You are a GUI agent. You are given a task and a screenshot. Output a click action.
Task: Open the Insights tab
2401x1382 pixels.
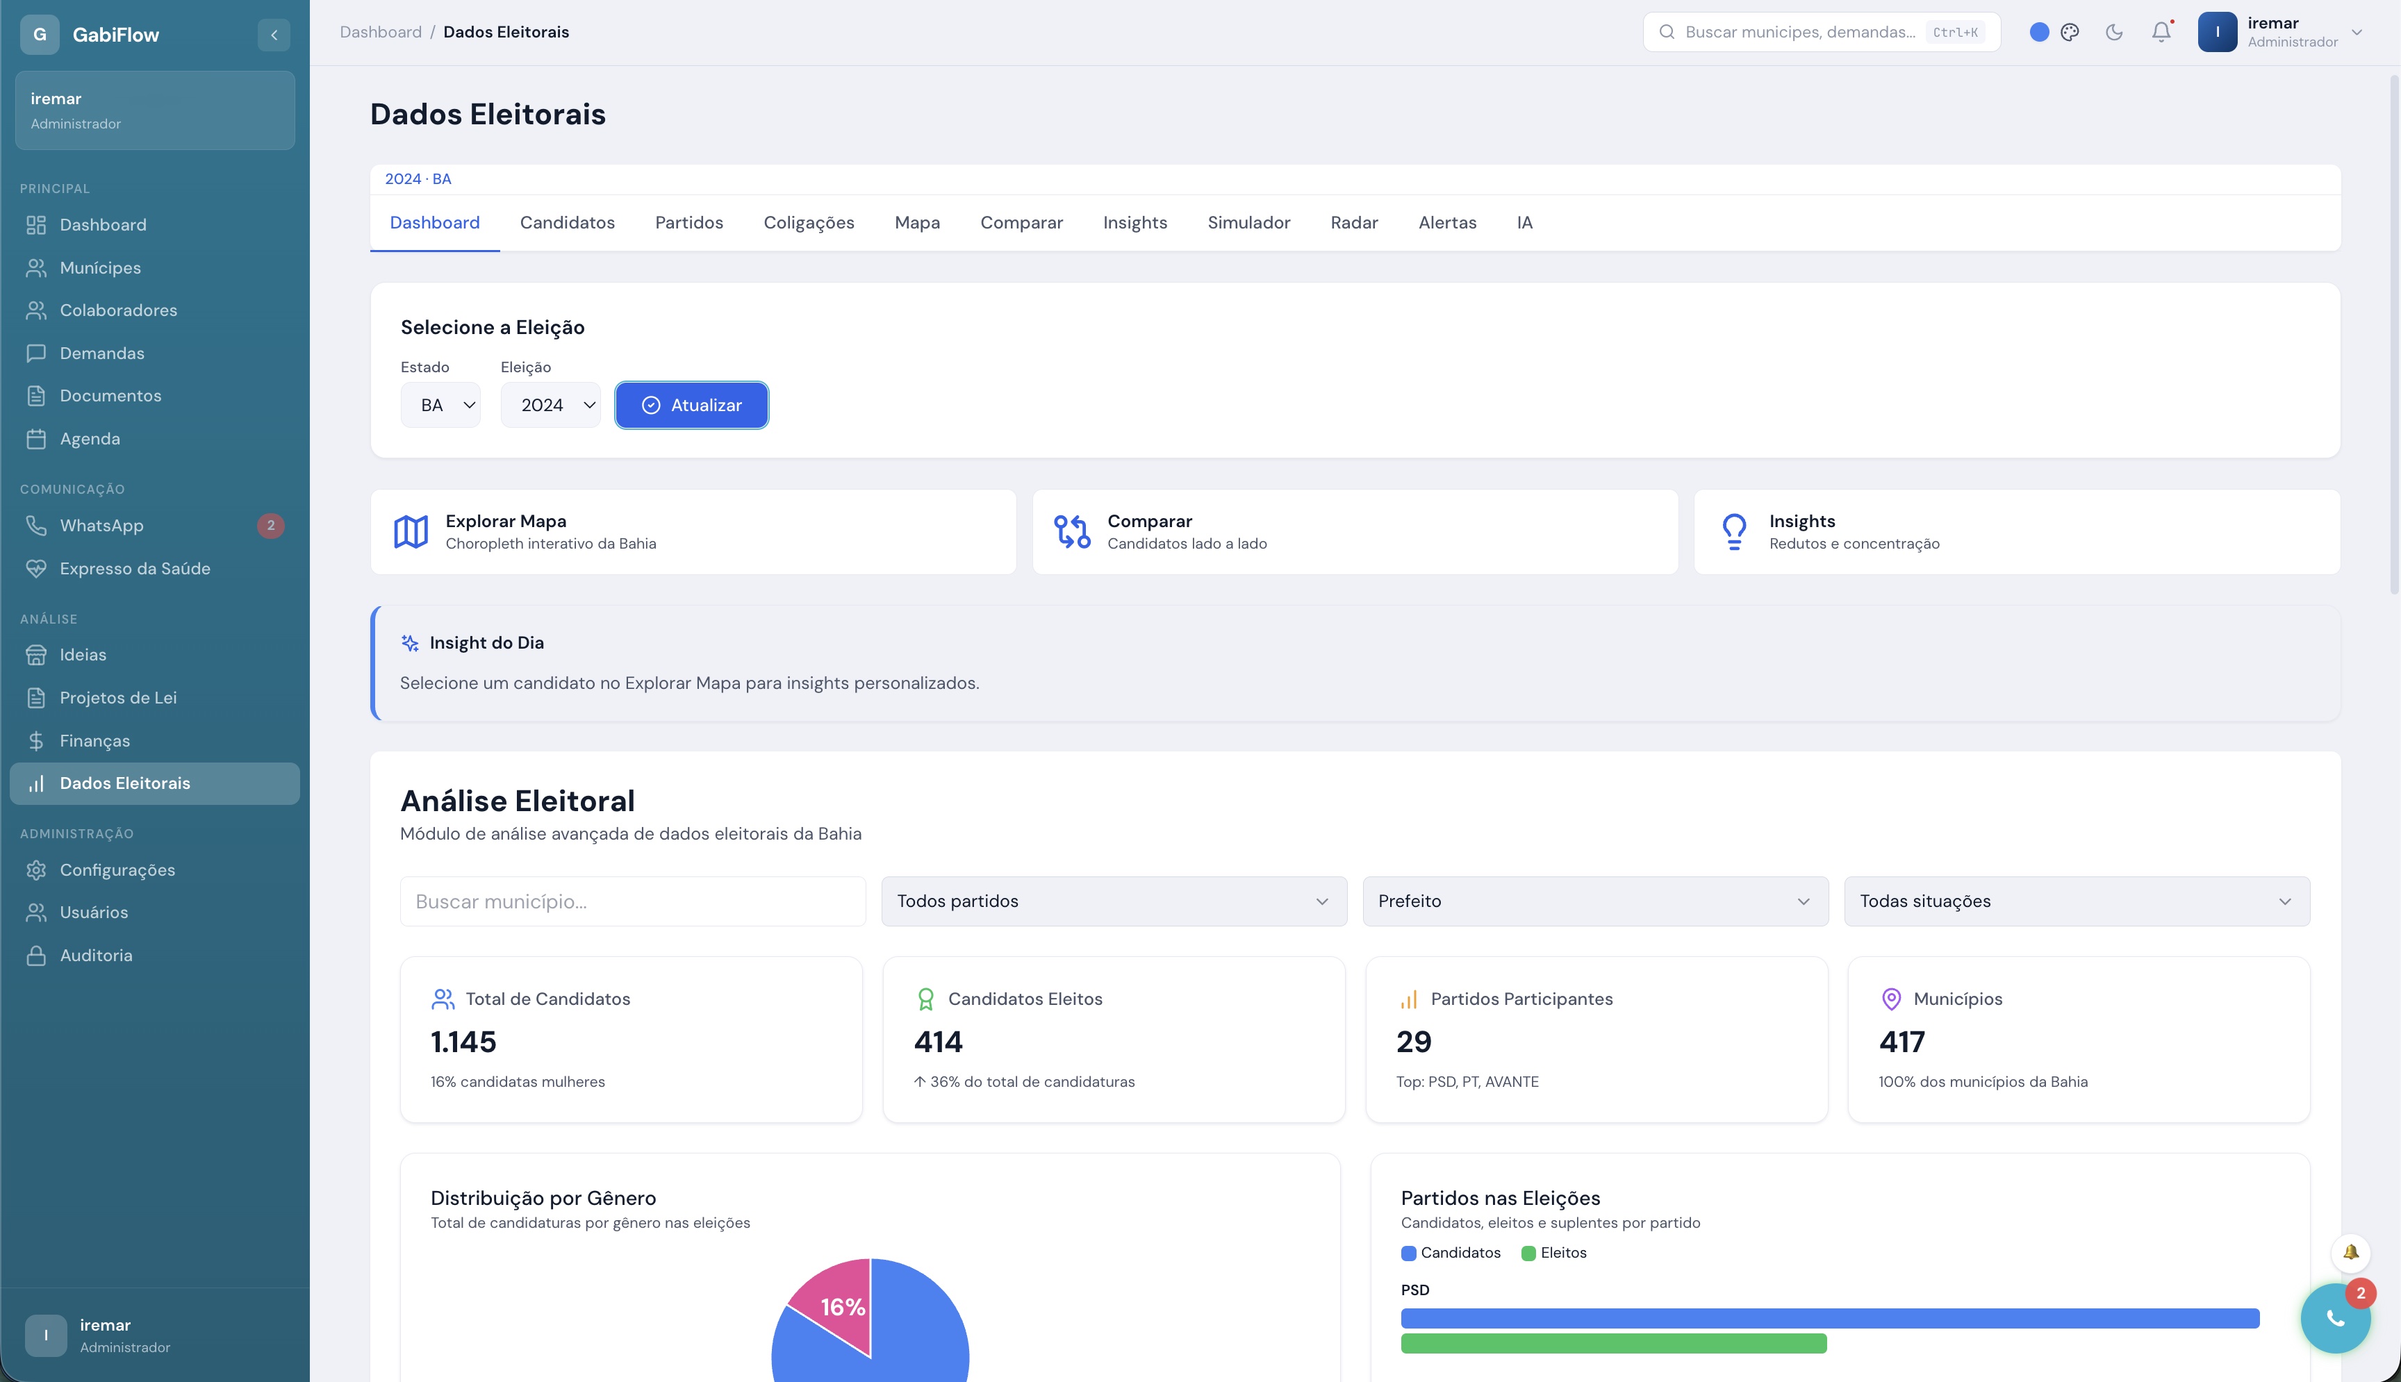tap(1135, 223)
